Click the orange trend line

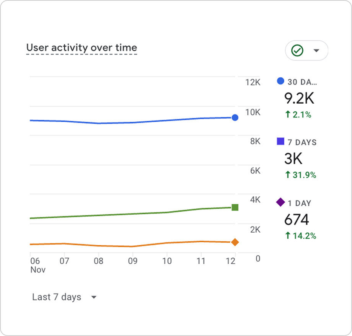coord(134,246)
